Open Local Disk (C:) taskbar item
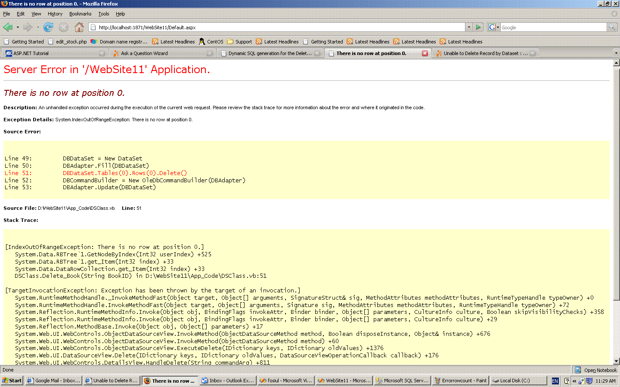Screen dimensions: 620x387 click(518, 381)
